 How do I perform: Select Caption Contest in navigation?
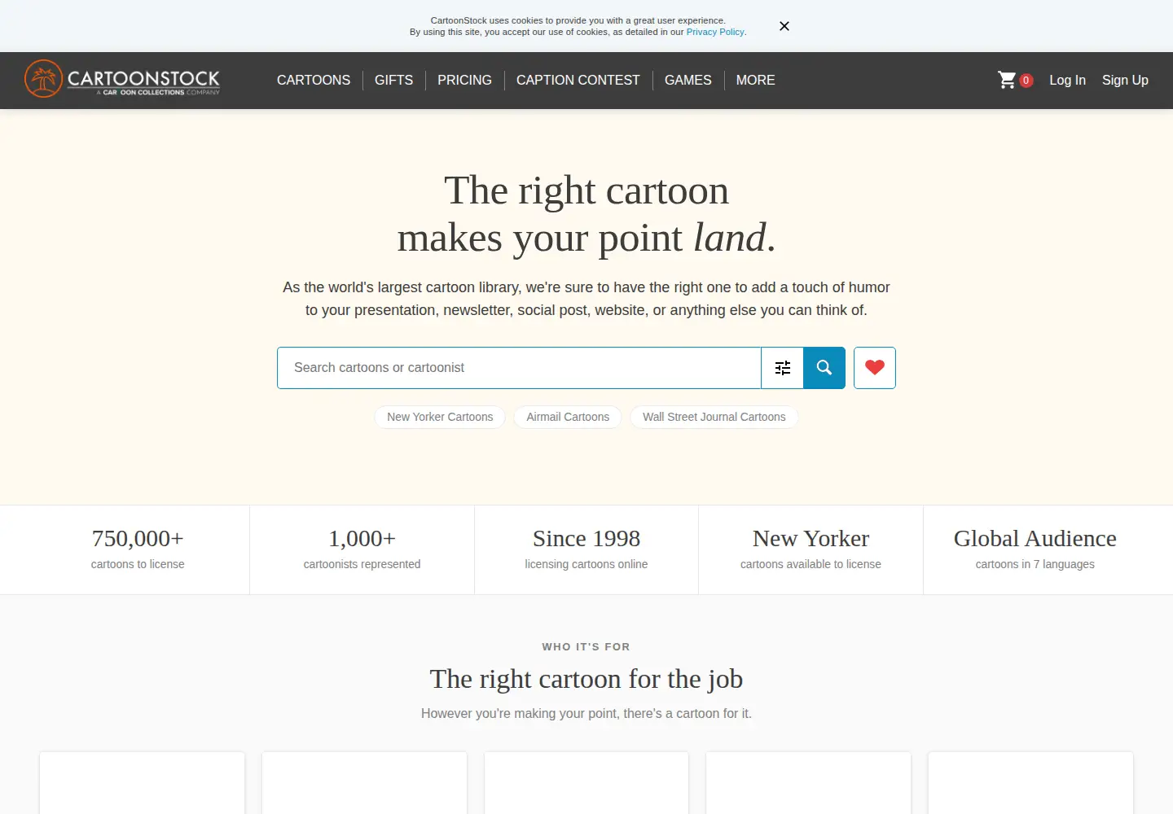[578, 80]
